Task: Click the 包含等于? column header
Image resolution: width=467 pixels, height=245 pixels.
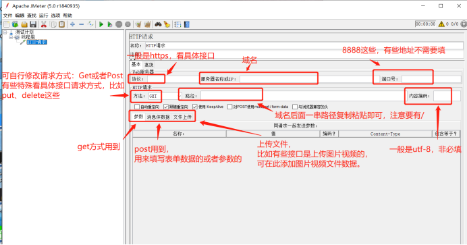Action: click(446, 134)
